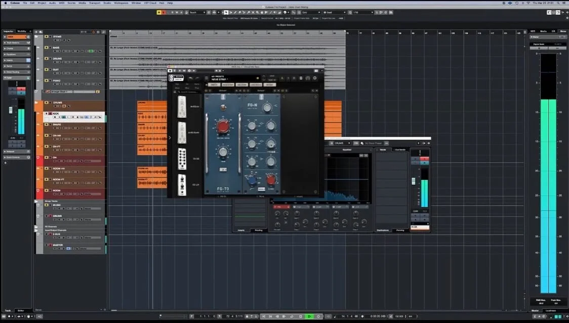Select the Object Selection arrow tool
This screenshot has width=569, height=323.
[x=226, y=12]
